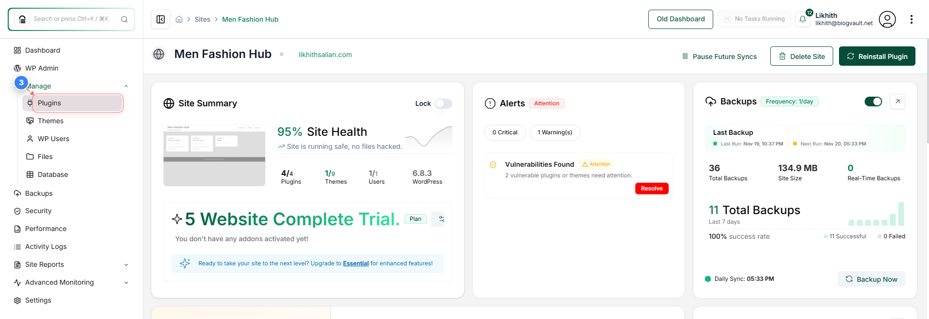This screenshot has width=929, height=319.
Task: Click the Dashboard grid icon in sidebar
Action: [x=17, y=50]
